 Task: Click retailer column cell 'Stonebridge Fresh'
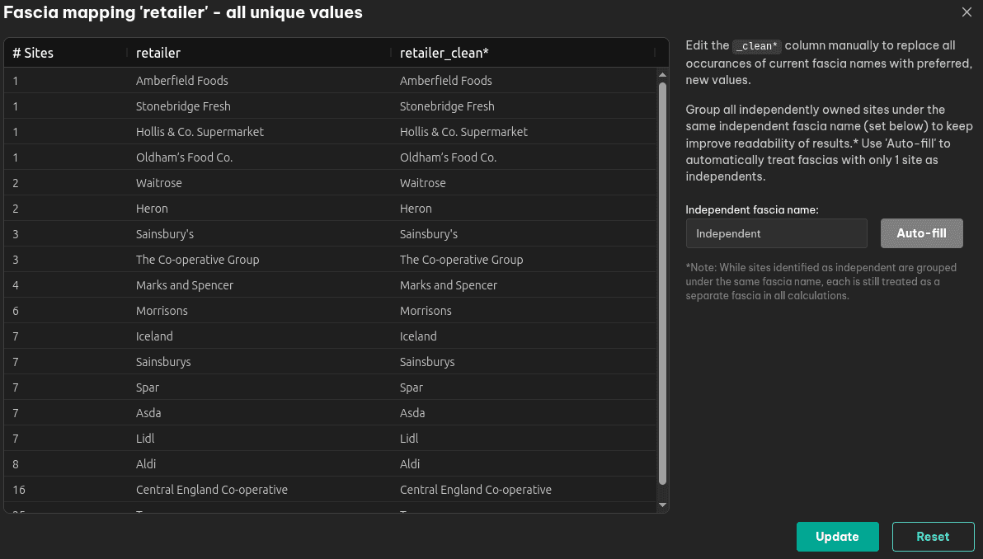click(259, 106)
